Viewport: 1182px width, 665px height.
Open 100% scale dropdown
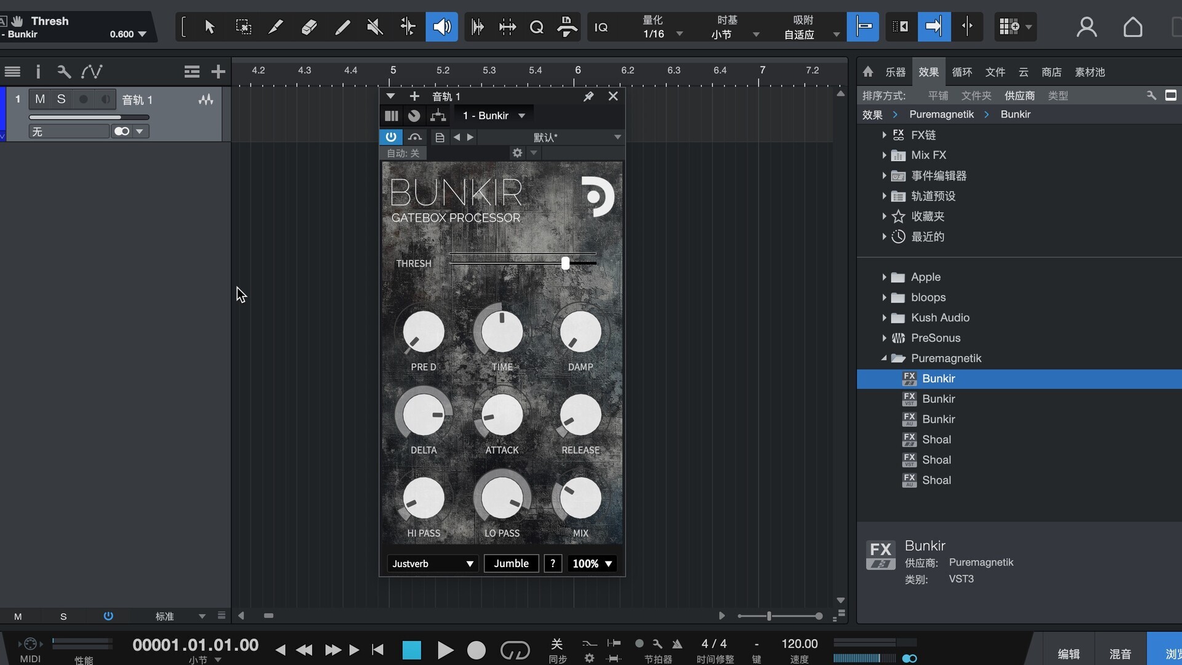coord(592,563)
